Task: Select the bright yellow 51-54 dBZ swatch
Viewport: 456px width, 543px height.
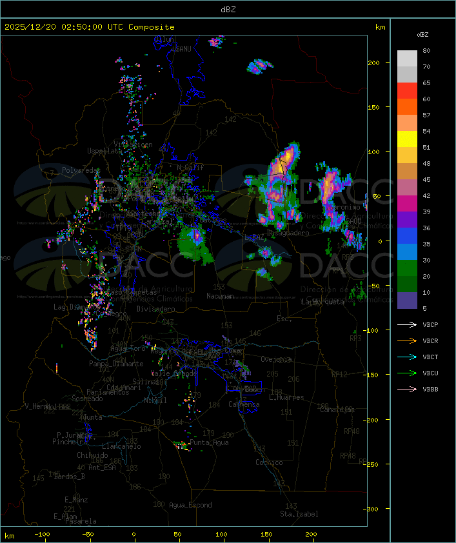Action: coord(407,139)
